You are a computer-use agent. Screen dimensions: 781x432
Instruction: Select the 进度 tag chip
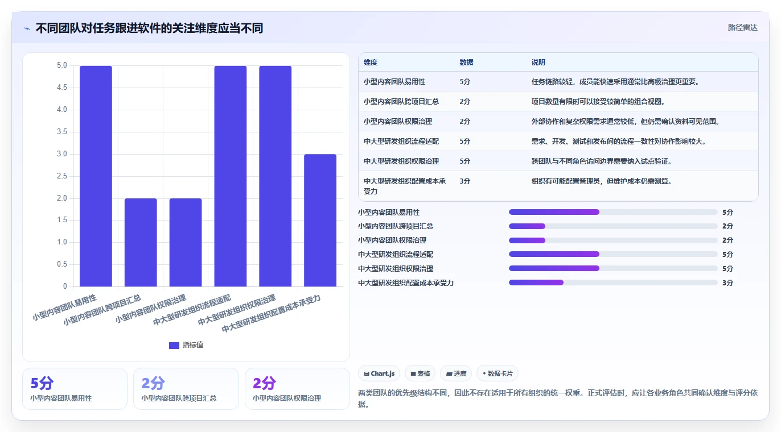click(x=456, y=373)
